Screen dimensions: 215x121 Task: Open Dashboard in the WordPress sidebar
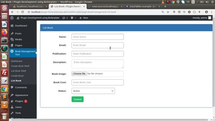pyautogui.click(x=21, y=26)
